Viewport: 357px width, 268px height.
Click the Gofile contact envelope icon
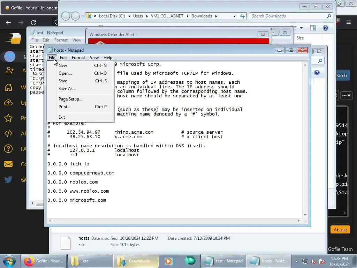pyautogui.click(x=8, y=164)
